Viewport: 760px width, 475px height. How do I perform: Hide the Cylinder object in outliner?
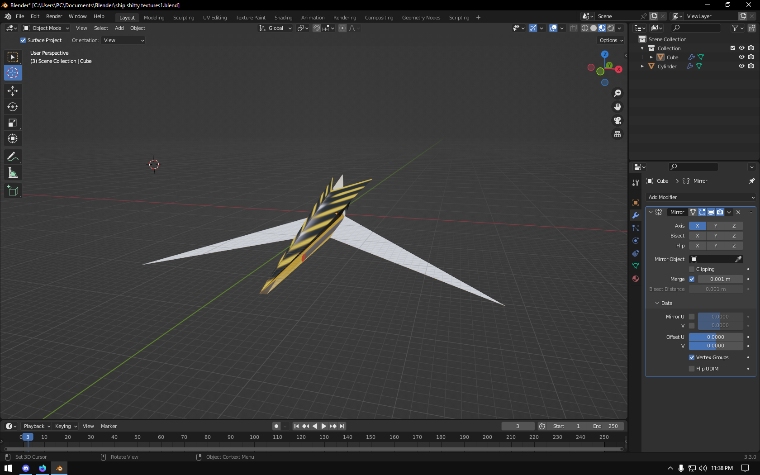[741, 66]
